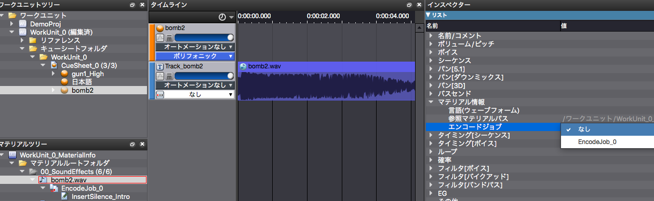Select the 参照マテリアルパス row in the inspector
The image size is (654, 201).
pyautogui.click(x=539, y=119)
